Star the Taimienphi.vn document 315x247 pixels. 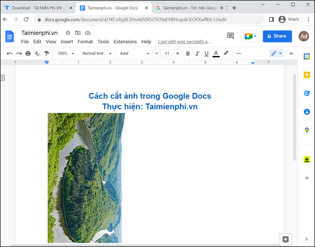[x=68, y=33]
